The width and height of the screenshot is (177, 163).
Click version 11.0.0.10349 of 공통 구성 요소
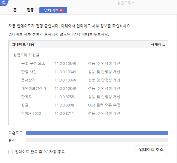[x=65, y=64]
